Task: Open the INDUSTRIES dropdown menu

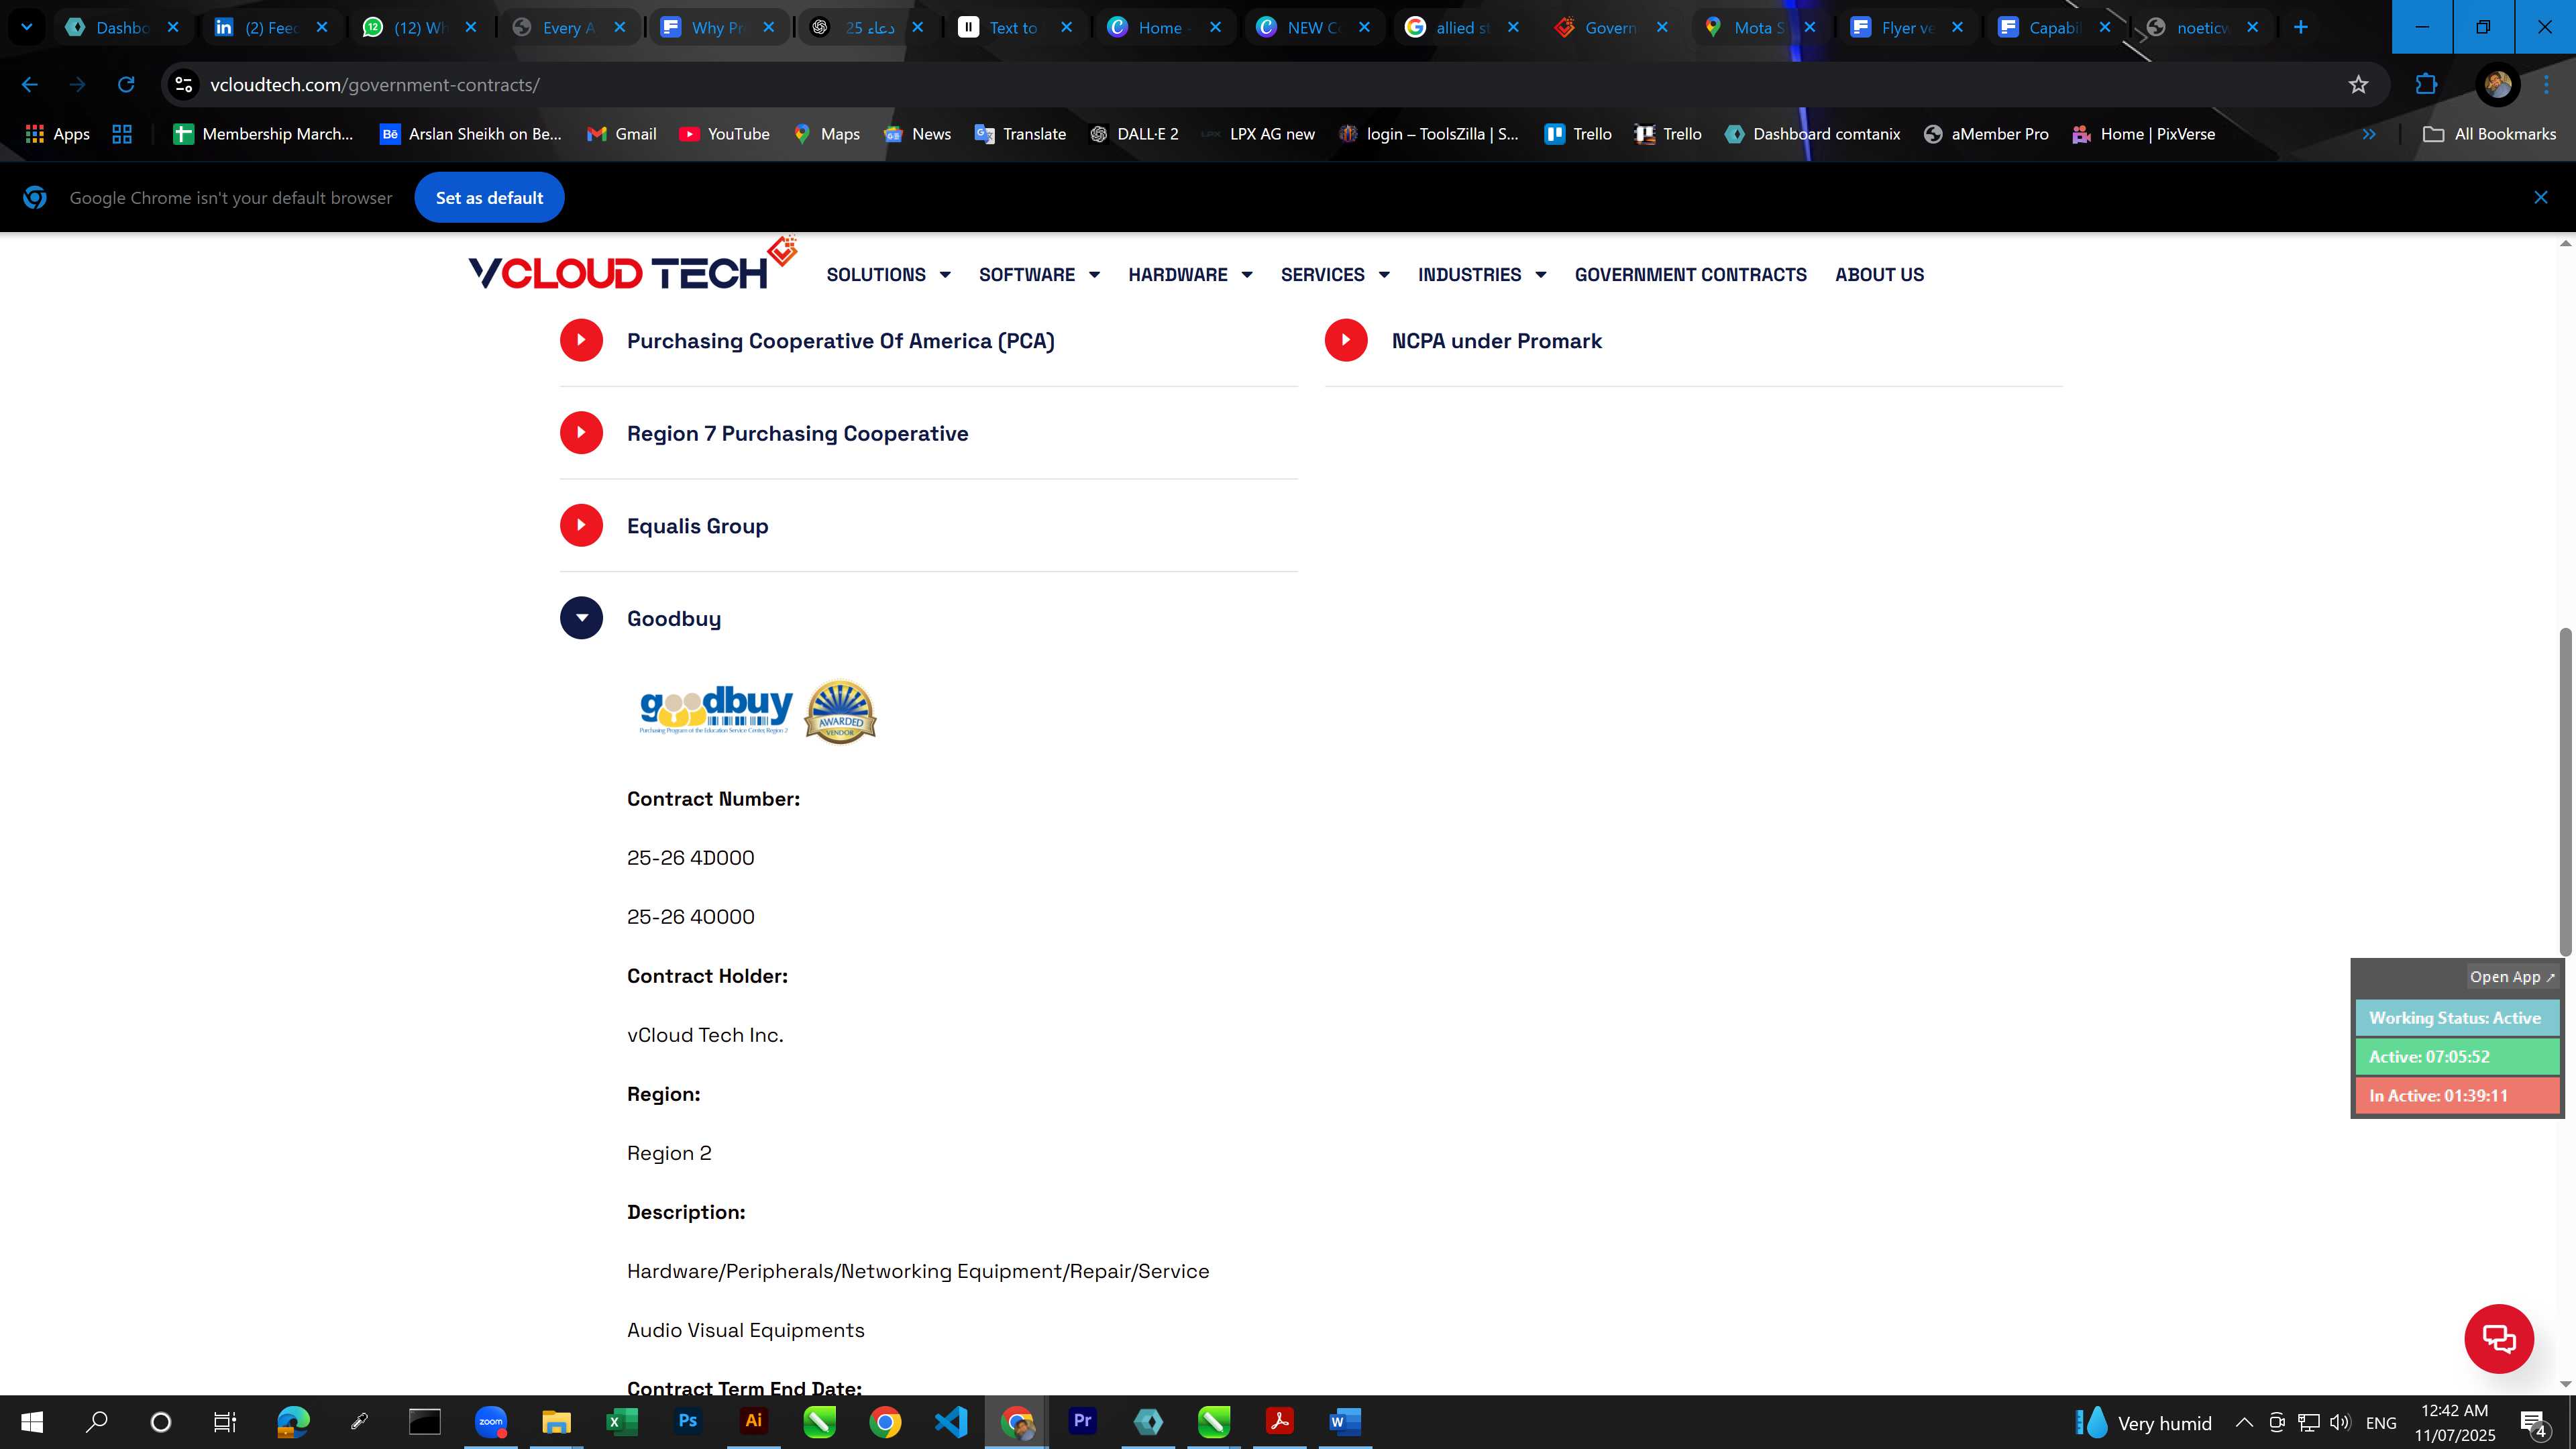Action: pos(1482,275)
